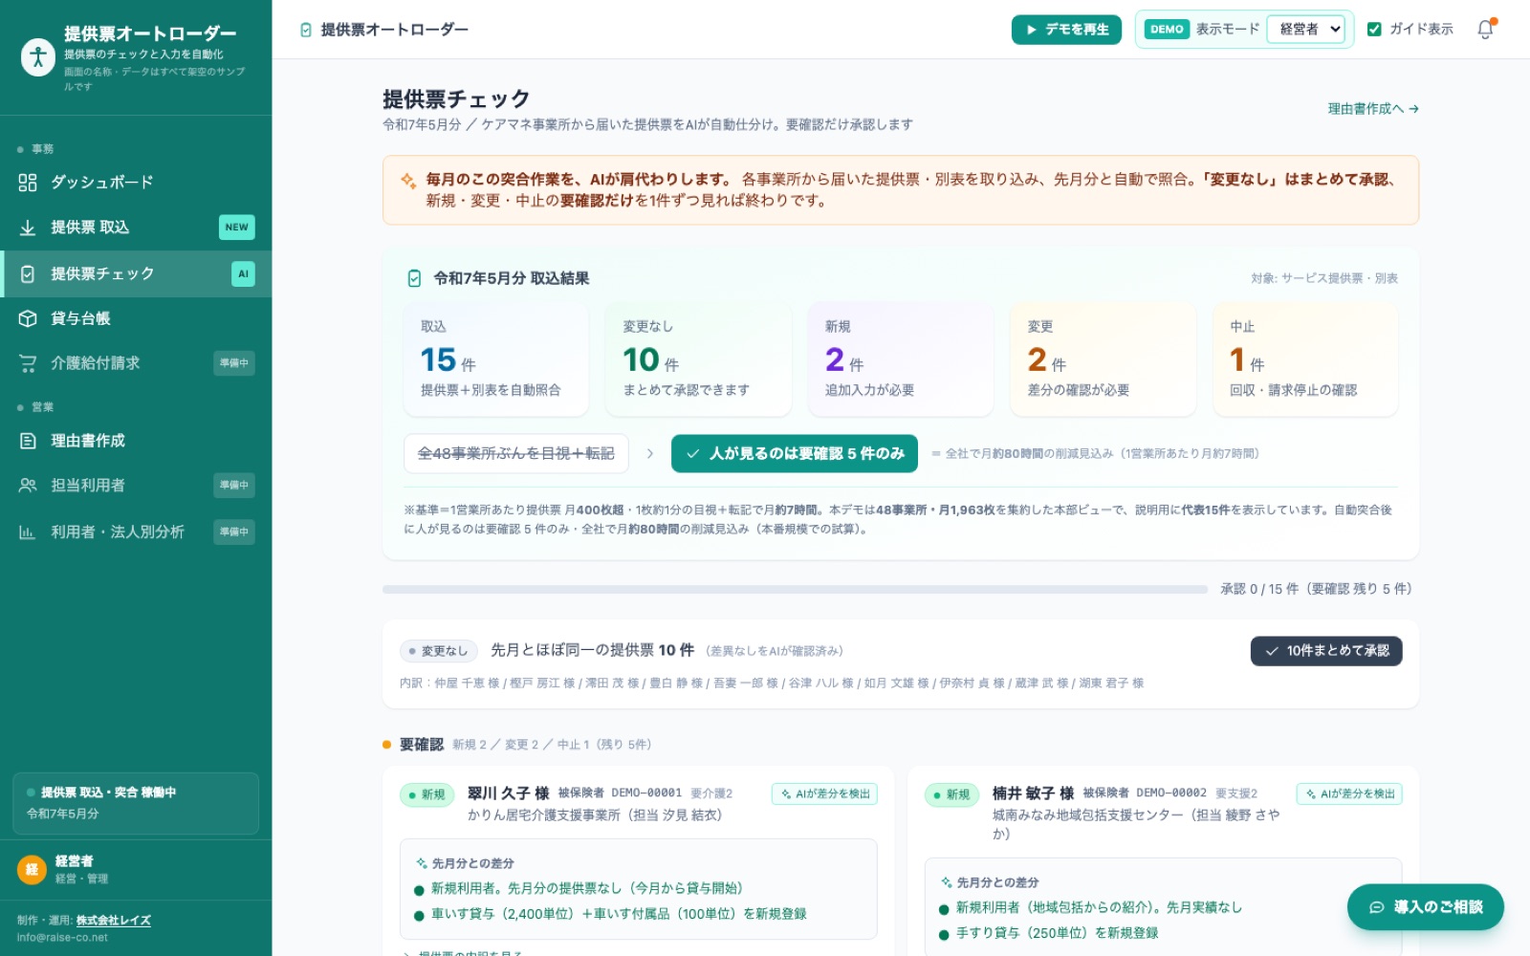Open the 楠井 敏子 様 name heading
Screen dimensions: 1530x956
tap(1033, 793)
